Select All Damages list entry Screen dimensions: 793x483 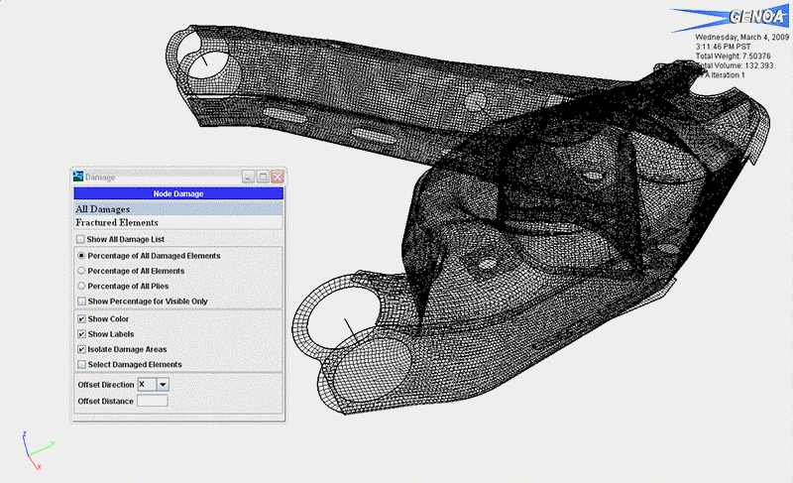tap(178, 209)
